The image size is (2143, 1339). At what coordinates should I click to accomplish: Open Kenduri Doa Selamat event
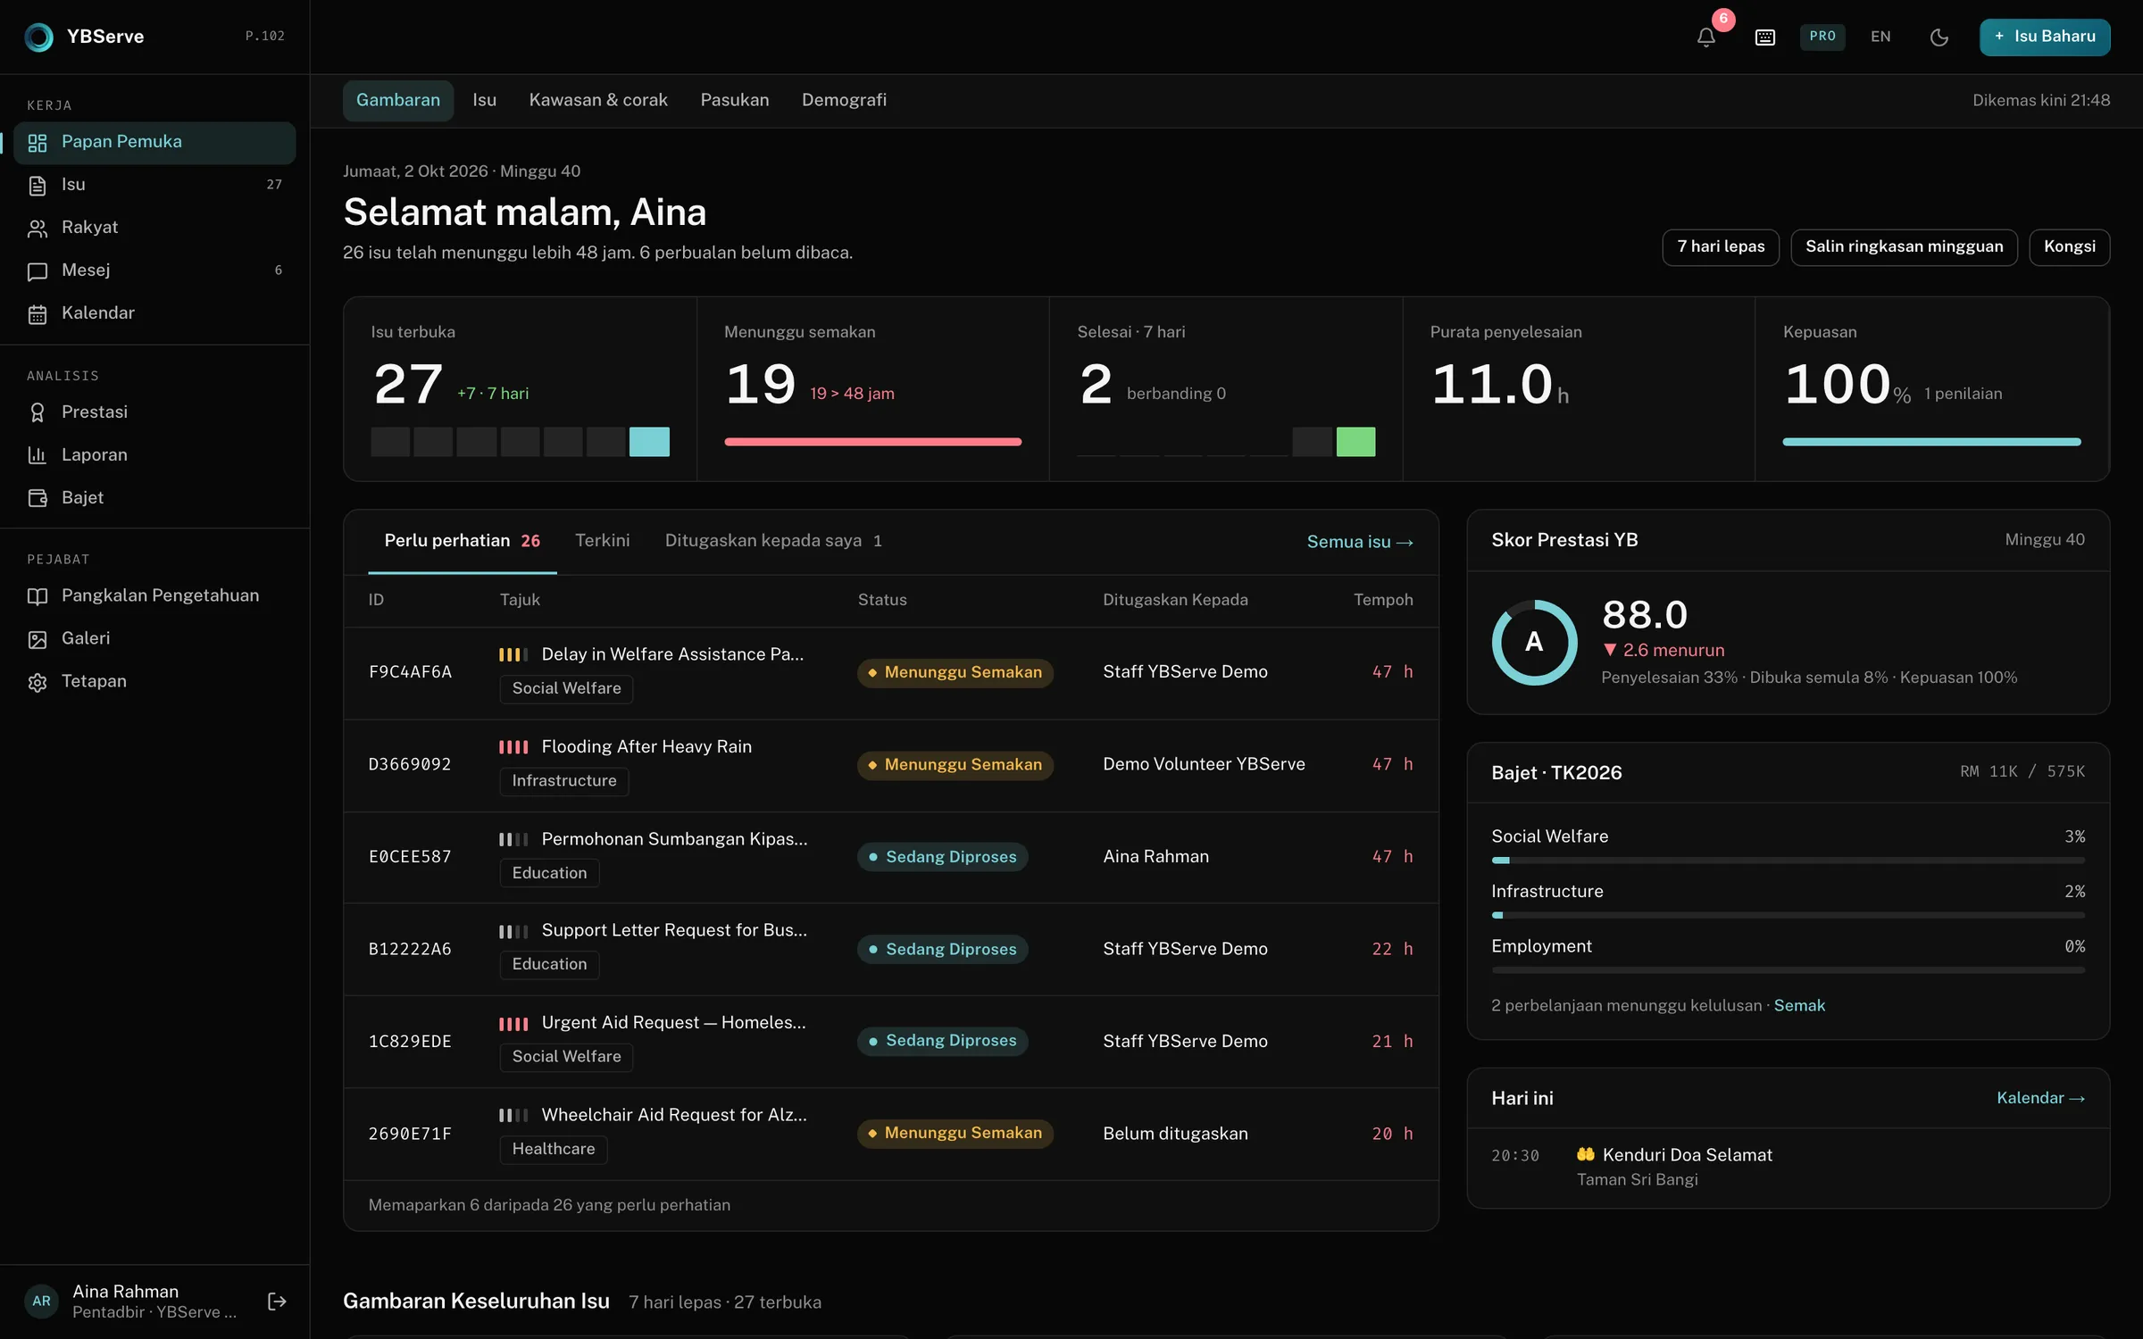click(1788, 1168)
